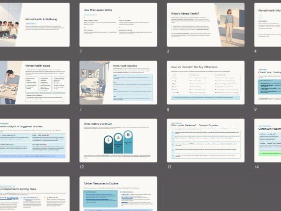Screen dimensions: 281x211
Task: Click the slide number 7 label
Action: (80, 109)
